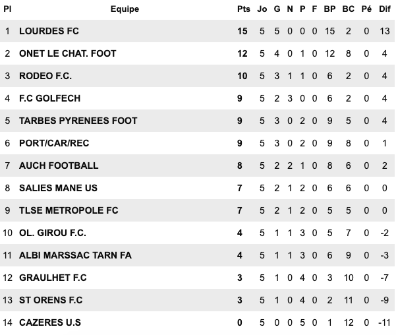Screen dimensions: 396x335
Task: Select TLSE METROPOLE FC team
Action: (69, 210)
